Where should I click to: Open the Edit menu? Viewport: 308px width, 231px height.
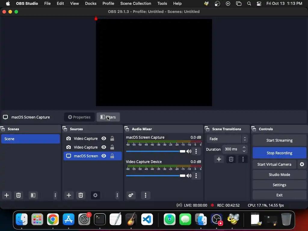click(60, 4)
